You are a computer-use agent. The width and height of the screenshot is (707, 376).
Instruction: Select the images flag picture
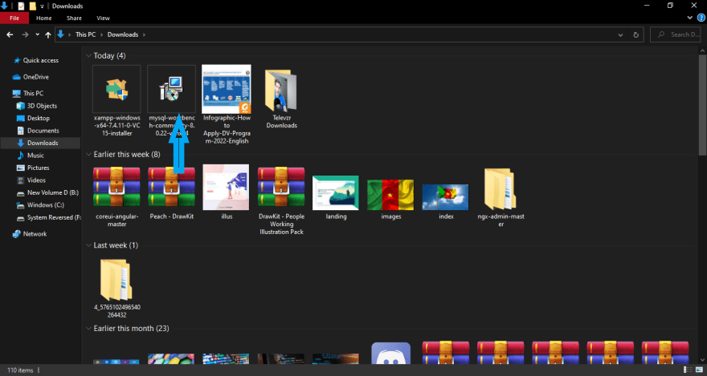click(x=390, y=195)
